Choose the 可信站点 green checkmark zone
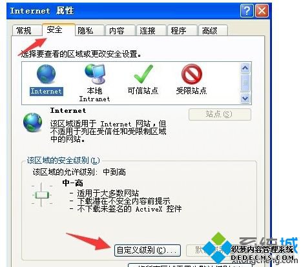 point(143,74)
